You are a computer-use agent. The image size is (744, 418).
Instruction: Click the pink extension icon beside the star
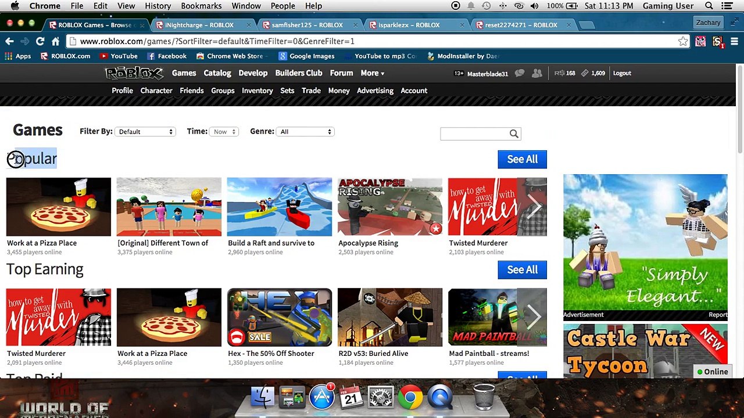coord(700,41)
